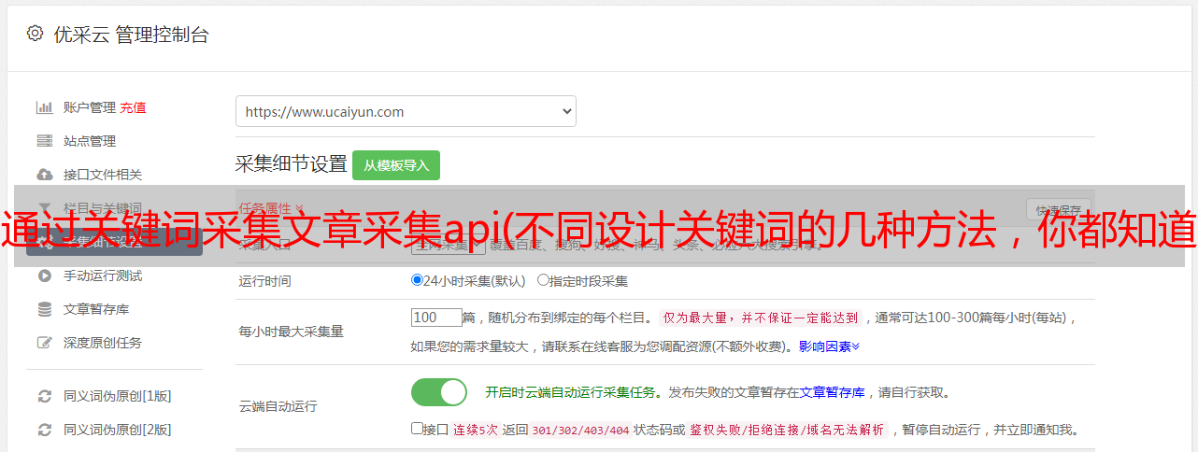The width and height of the screenshot is (1198, 452).
Task: Open the 接口文件相关 sidebar item
Action: (x=103, y=175)
